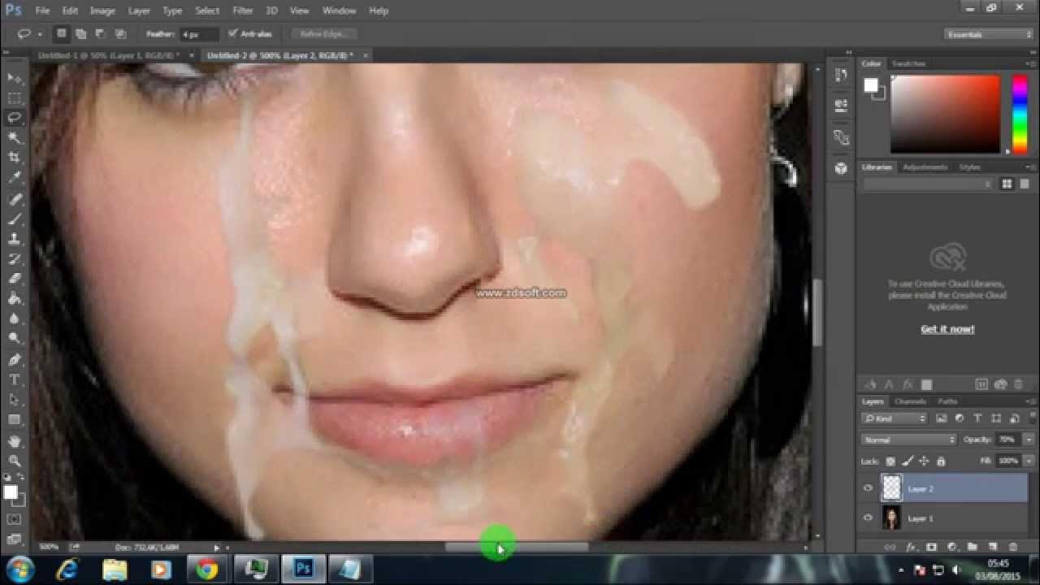Screen dimensions: 1040x585
Task: Switch to the Channels tab
Action: 909,401
